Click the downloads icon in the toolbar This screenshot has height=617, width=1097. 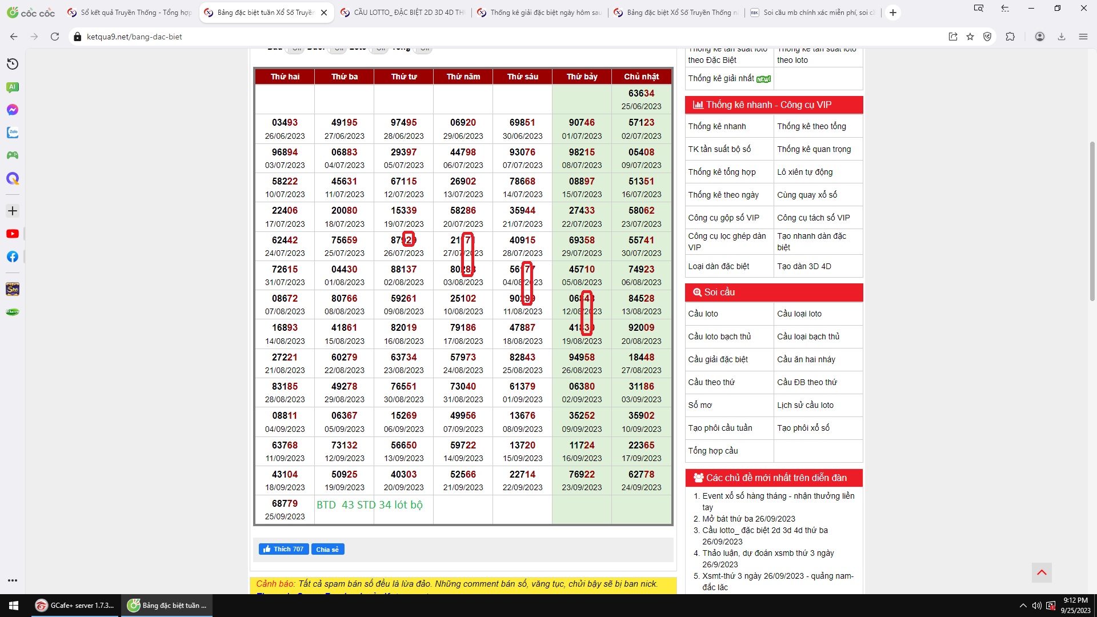(x=1062, y=37)
